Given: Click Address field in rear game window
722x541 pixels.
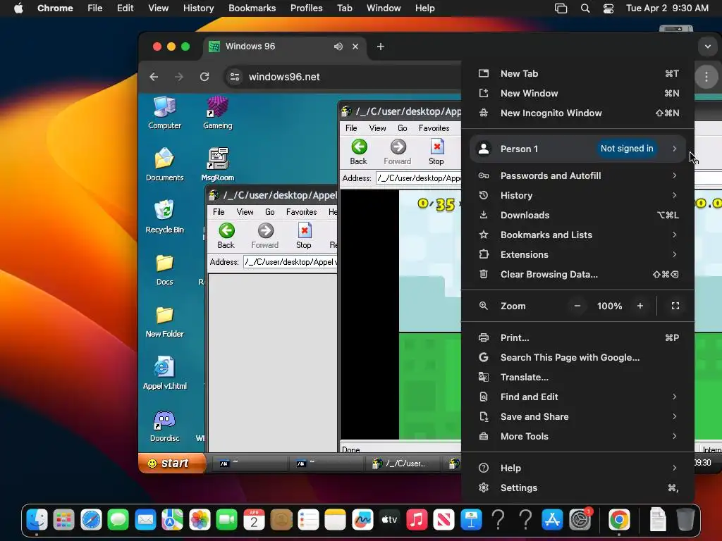Looking at the screenshot, I should pyautogui.click(x=418, y=178).
